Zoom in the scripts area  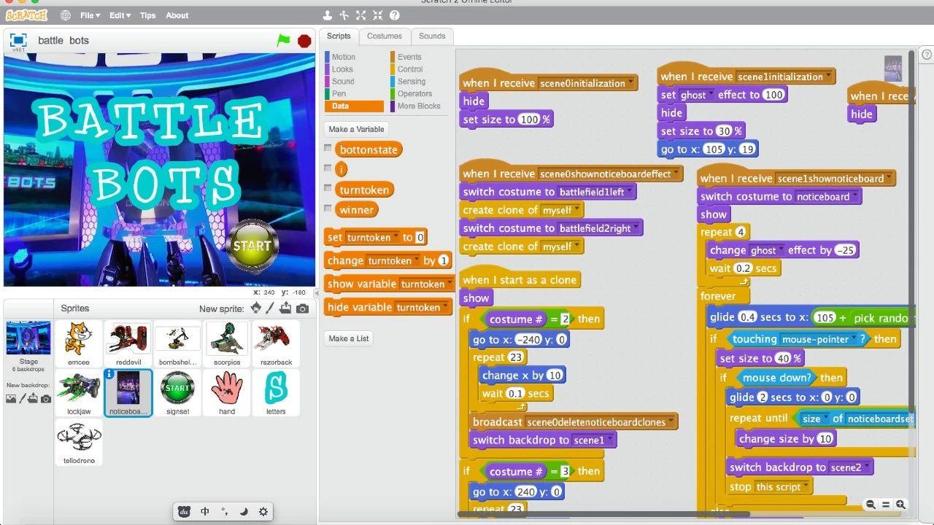tap(901, 505)
